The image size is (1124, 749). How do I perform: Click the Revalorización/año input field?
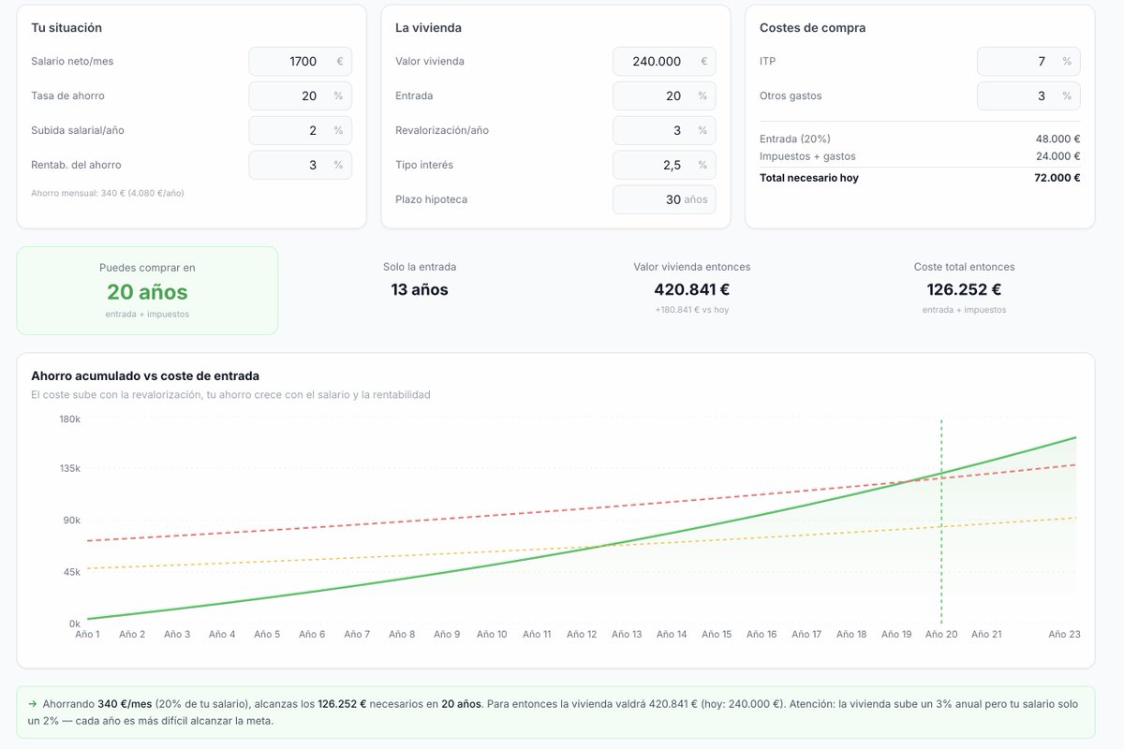click(x=664, y=131)
